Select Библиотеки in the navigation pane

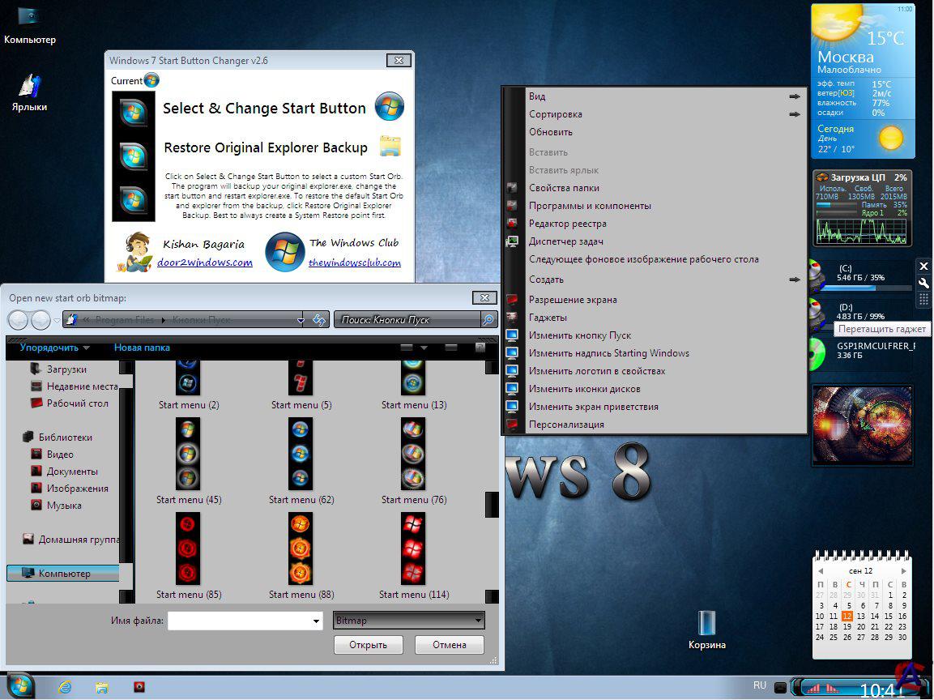[x=58, y=437]
